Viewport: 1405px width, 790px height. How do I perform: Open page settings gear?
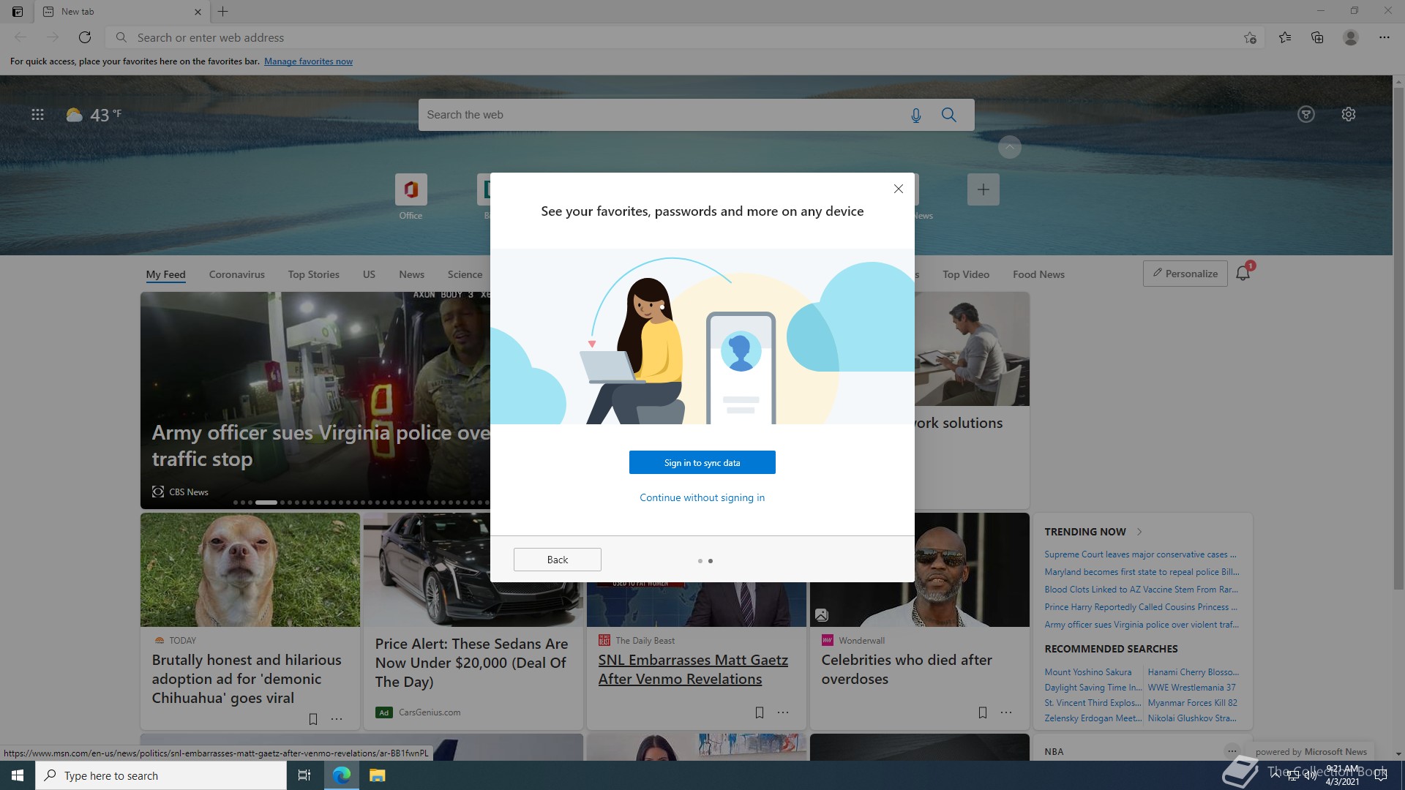pyautogui.click(x=1349, y=114)
